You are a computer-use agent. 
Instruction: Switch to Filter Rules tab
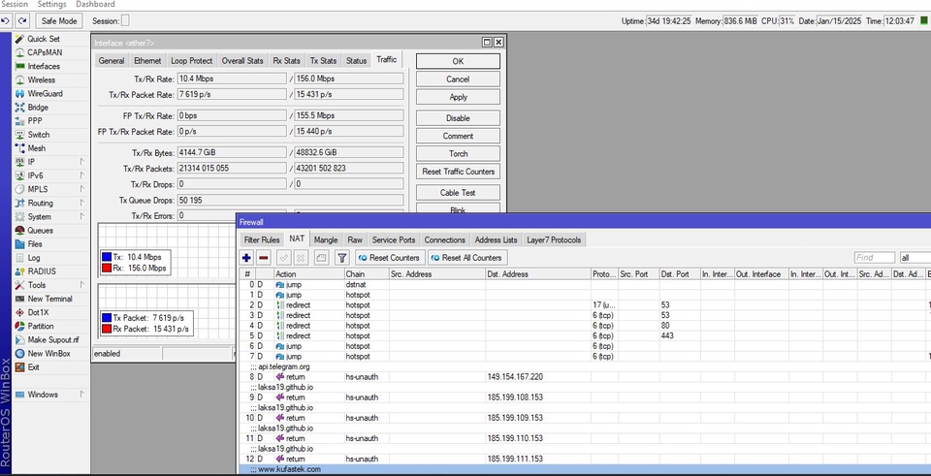tap(262, 239)
